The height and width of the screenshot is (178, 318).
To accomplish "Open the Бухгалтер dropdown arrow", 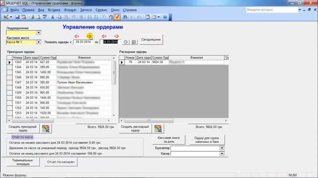I will click(222, 148).
